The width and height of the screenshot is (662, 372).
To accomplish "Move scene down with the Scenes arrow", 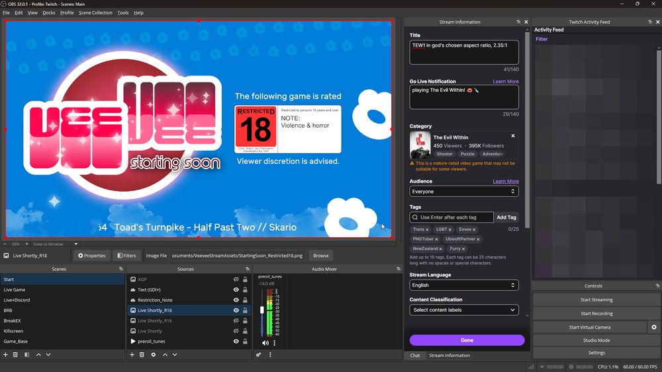I will click(48, 355).
